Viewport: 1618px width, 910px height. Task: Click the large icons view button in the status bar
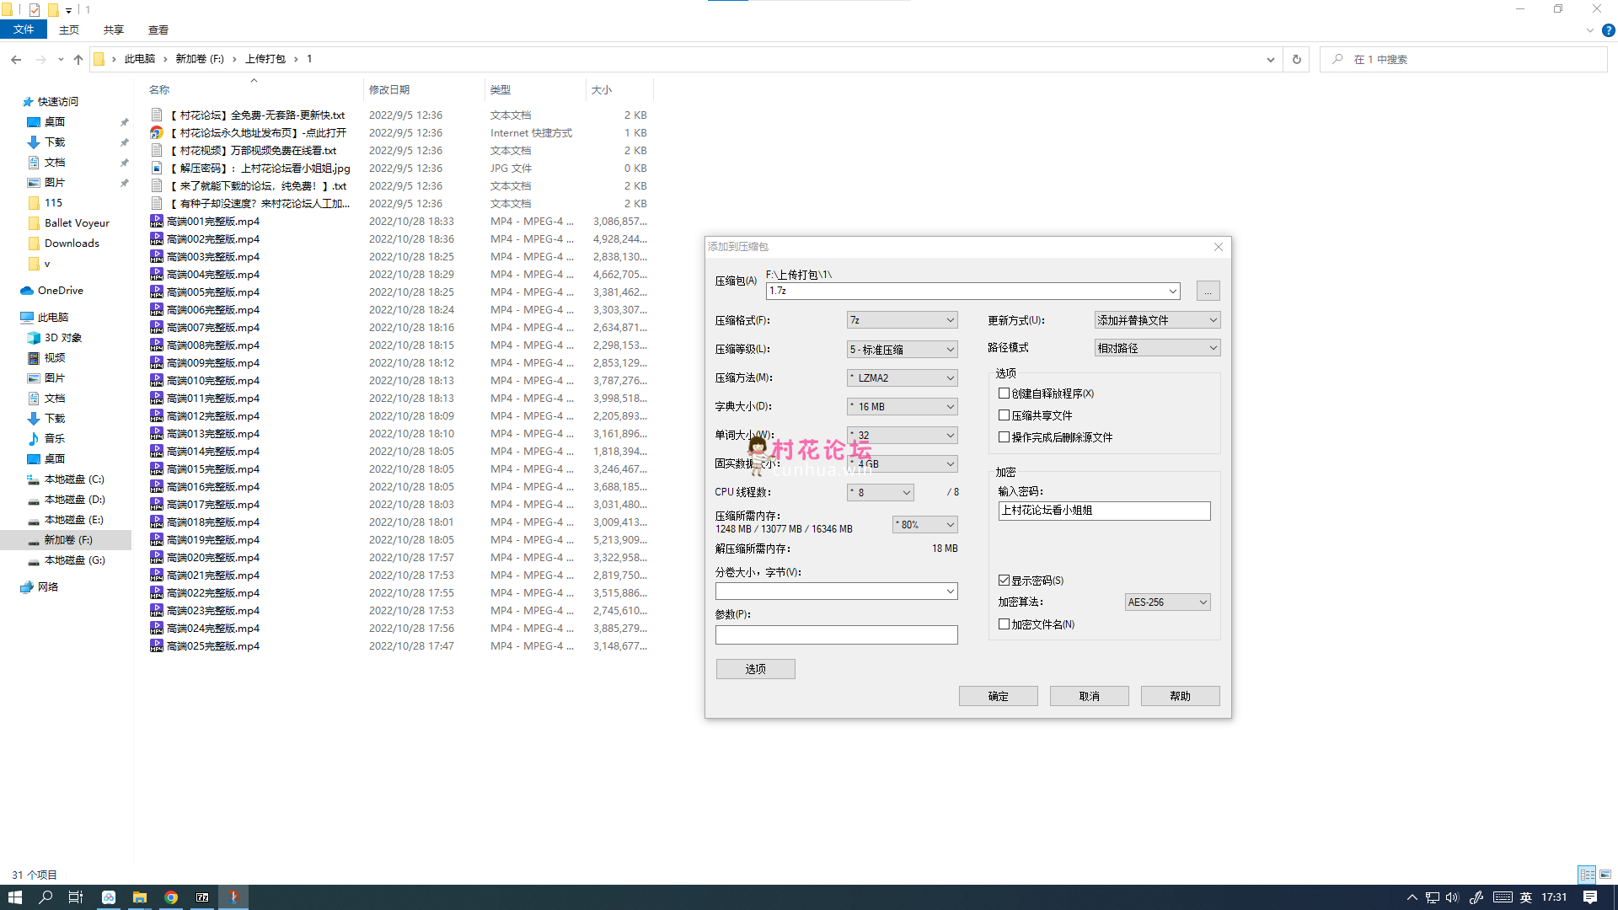click(1605, 875)
